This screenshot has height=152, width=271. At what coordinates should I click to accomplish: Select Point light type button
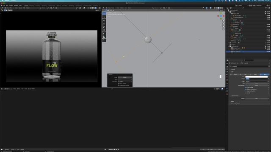[x=235, y=74]
